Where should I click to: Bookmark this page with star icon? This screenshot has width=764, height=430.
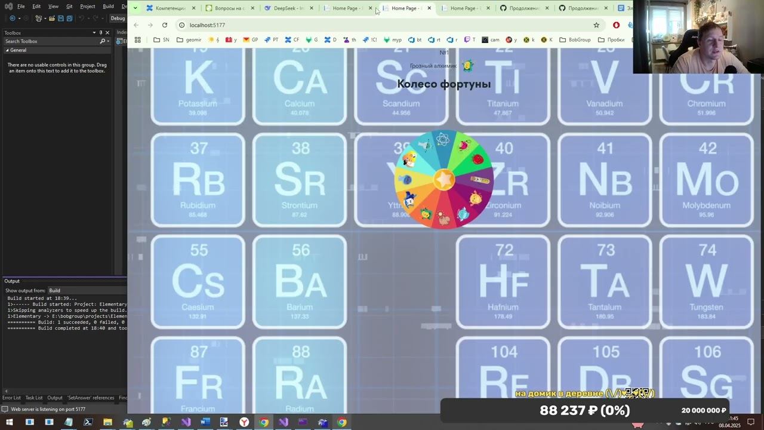(596, 25)
